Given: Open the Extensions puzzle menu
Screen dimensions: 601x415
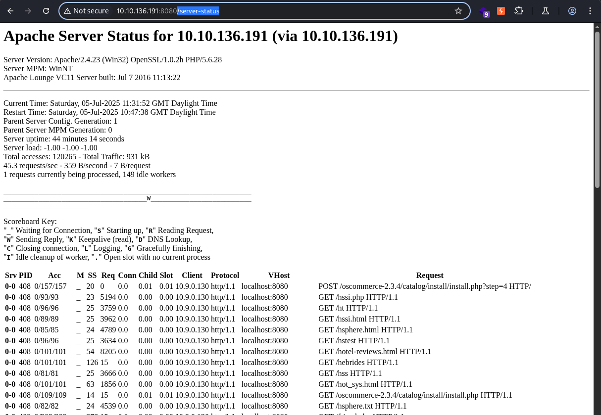Looking at the screenshot, I should (519, 11).
